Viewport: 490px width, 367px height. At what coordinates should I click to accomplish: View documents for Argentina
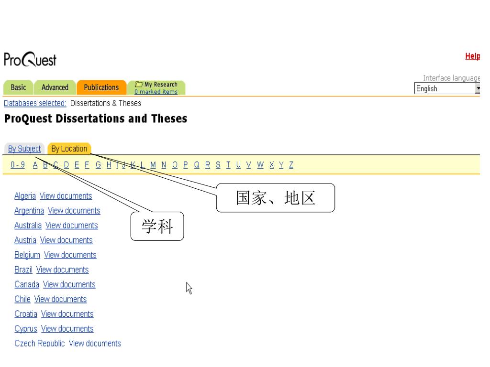pos(74,211)
